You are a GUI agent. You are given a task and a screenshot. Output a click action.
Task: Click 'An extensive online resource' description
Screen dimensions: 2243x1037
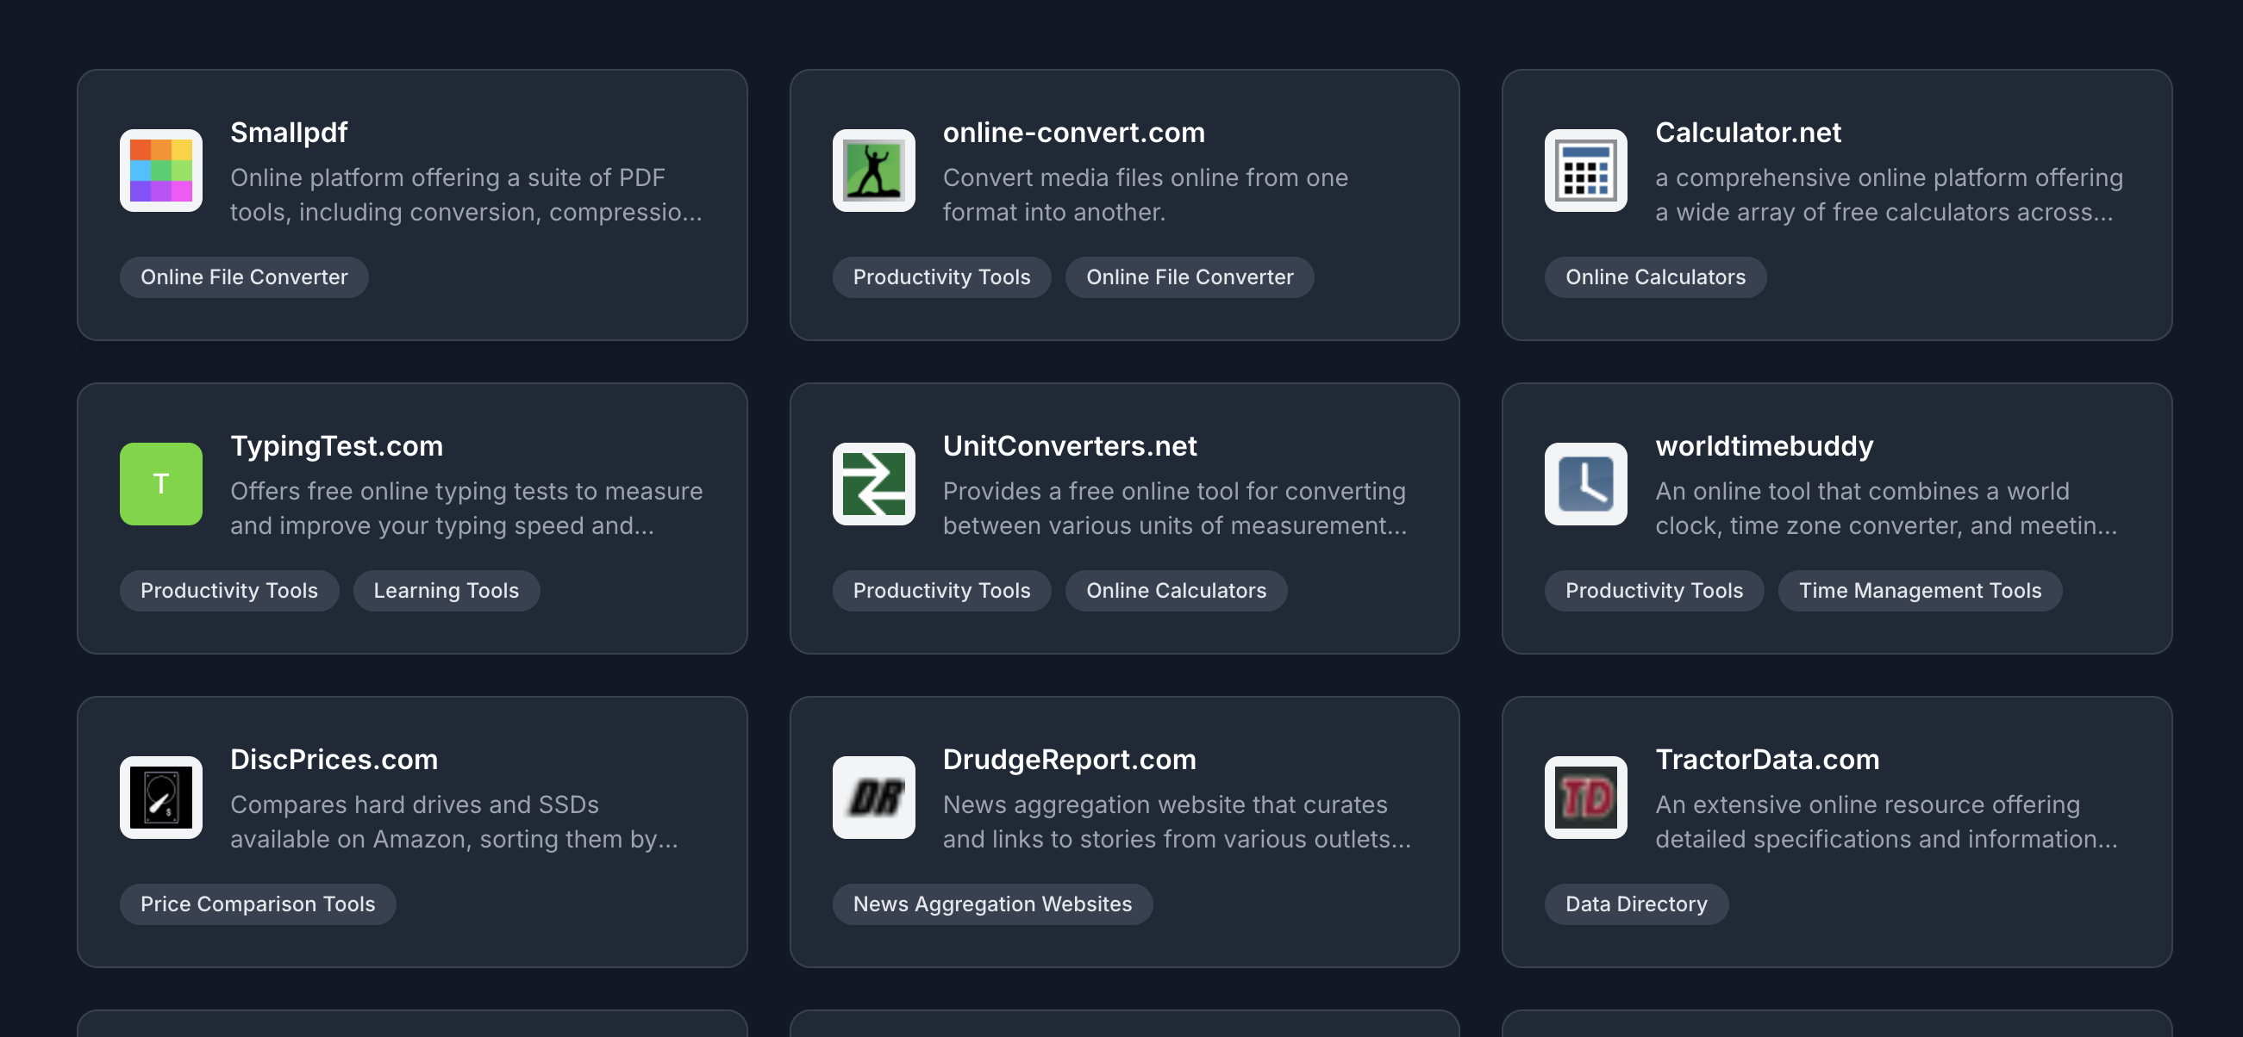coord(1886,822)
